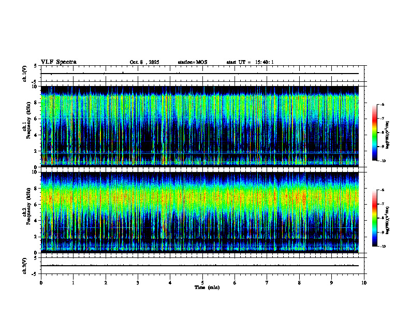
Task: Click the ch.1 color scale bar
Action: pos(375,133)
